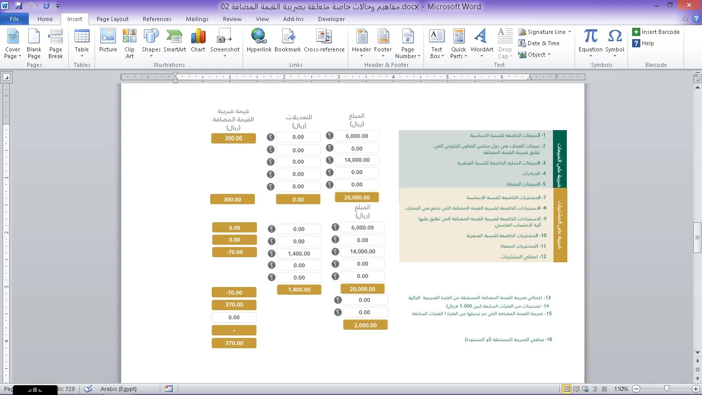Open the Header dropdown
Screen dimensions: 702x395
361,44
